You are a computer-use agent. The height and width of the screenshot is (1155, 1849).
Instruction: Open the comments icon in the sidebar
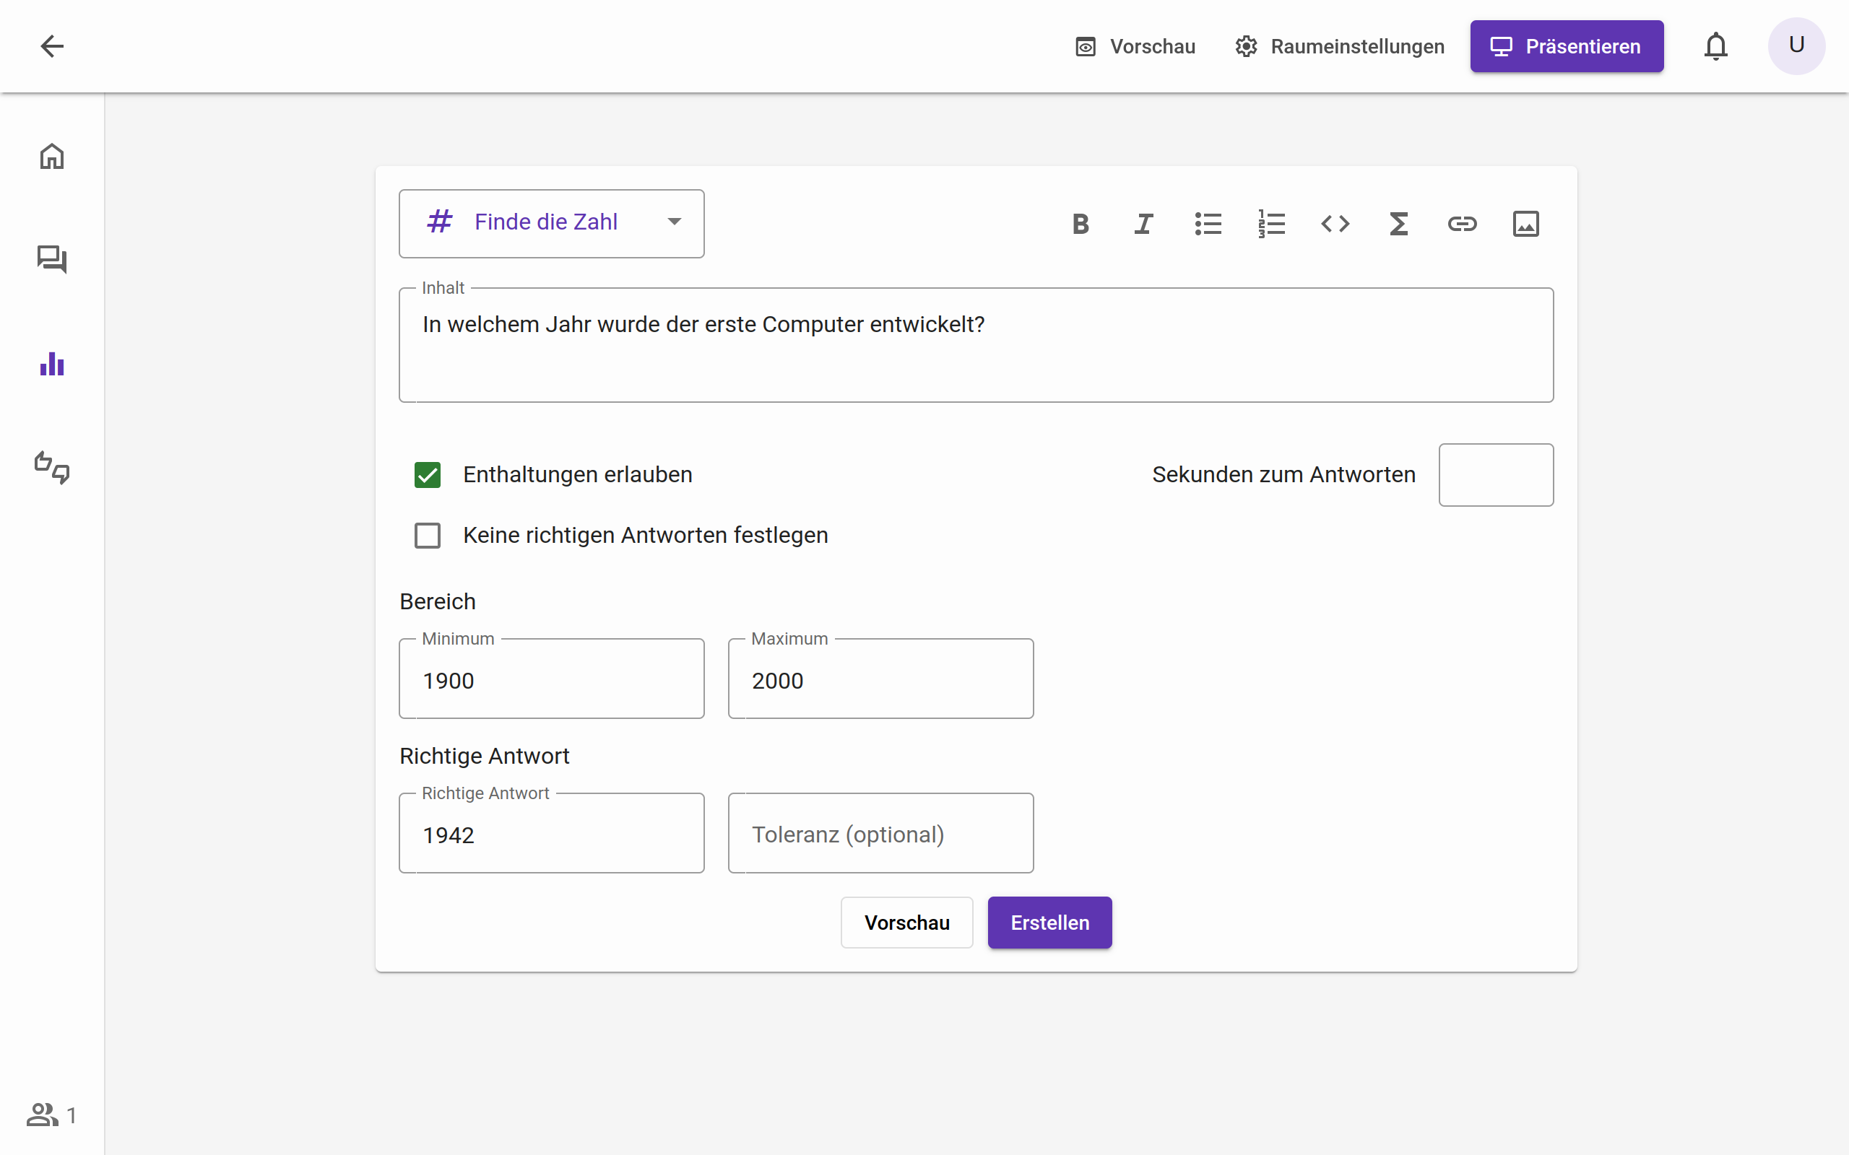[x=52, y=260]
